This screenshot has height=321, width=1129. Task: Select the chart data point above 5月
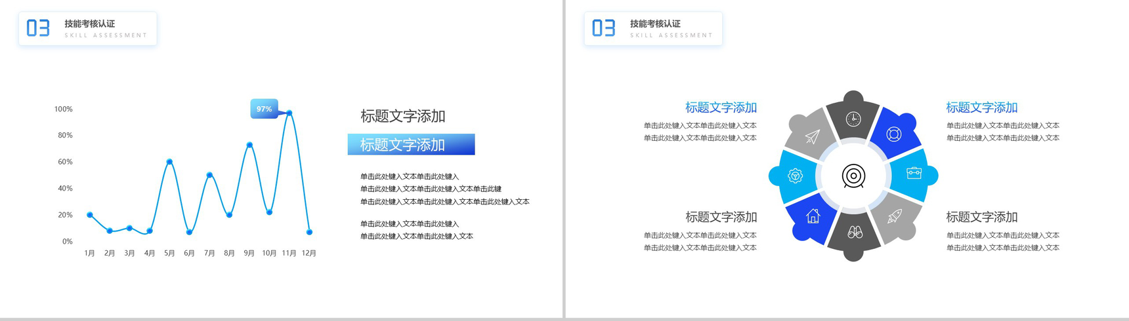(169, 161)
